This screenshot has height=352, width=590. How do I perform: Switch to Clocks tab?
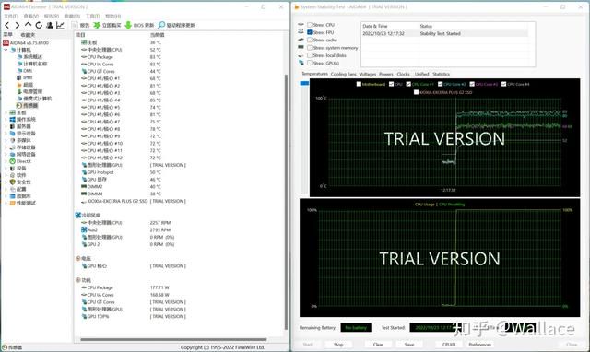403,74
